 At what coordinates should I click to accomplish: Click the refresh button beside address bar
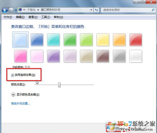(x=96, y=10)
